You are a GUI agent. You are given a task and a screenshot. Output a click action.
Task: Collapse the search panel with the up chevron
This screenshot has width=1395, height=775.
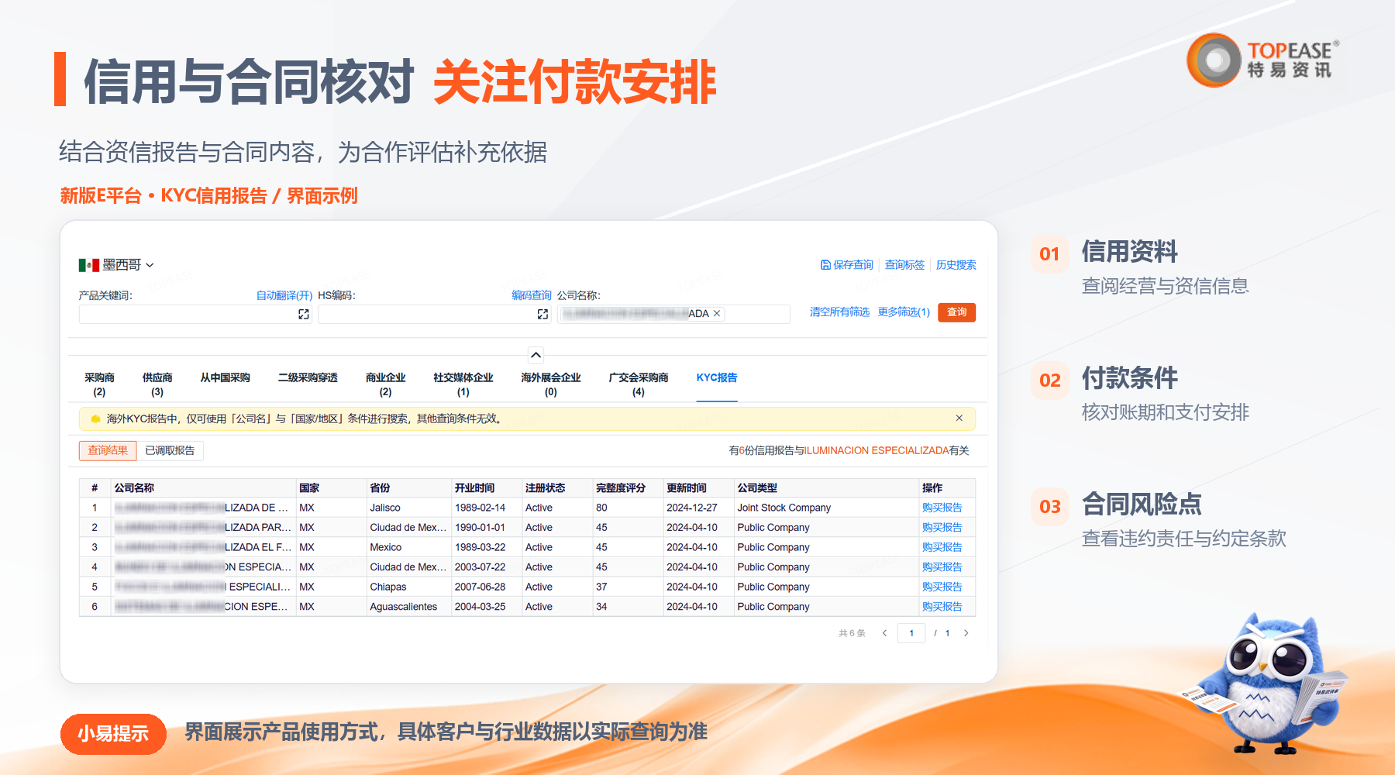(536, 355)
